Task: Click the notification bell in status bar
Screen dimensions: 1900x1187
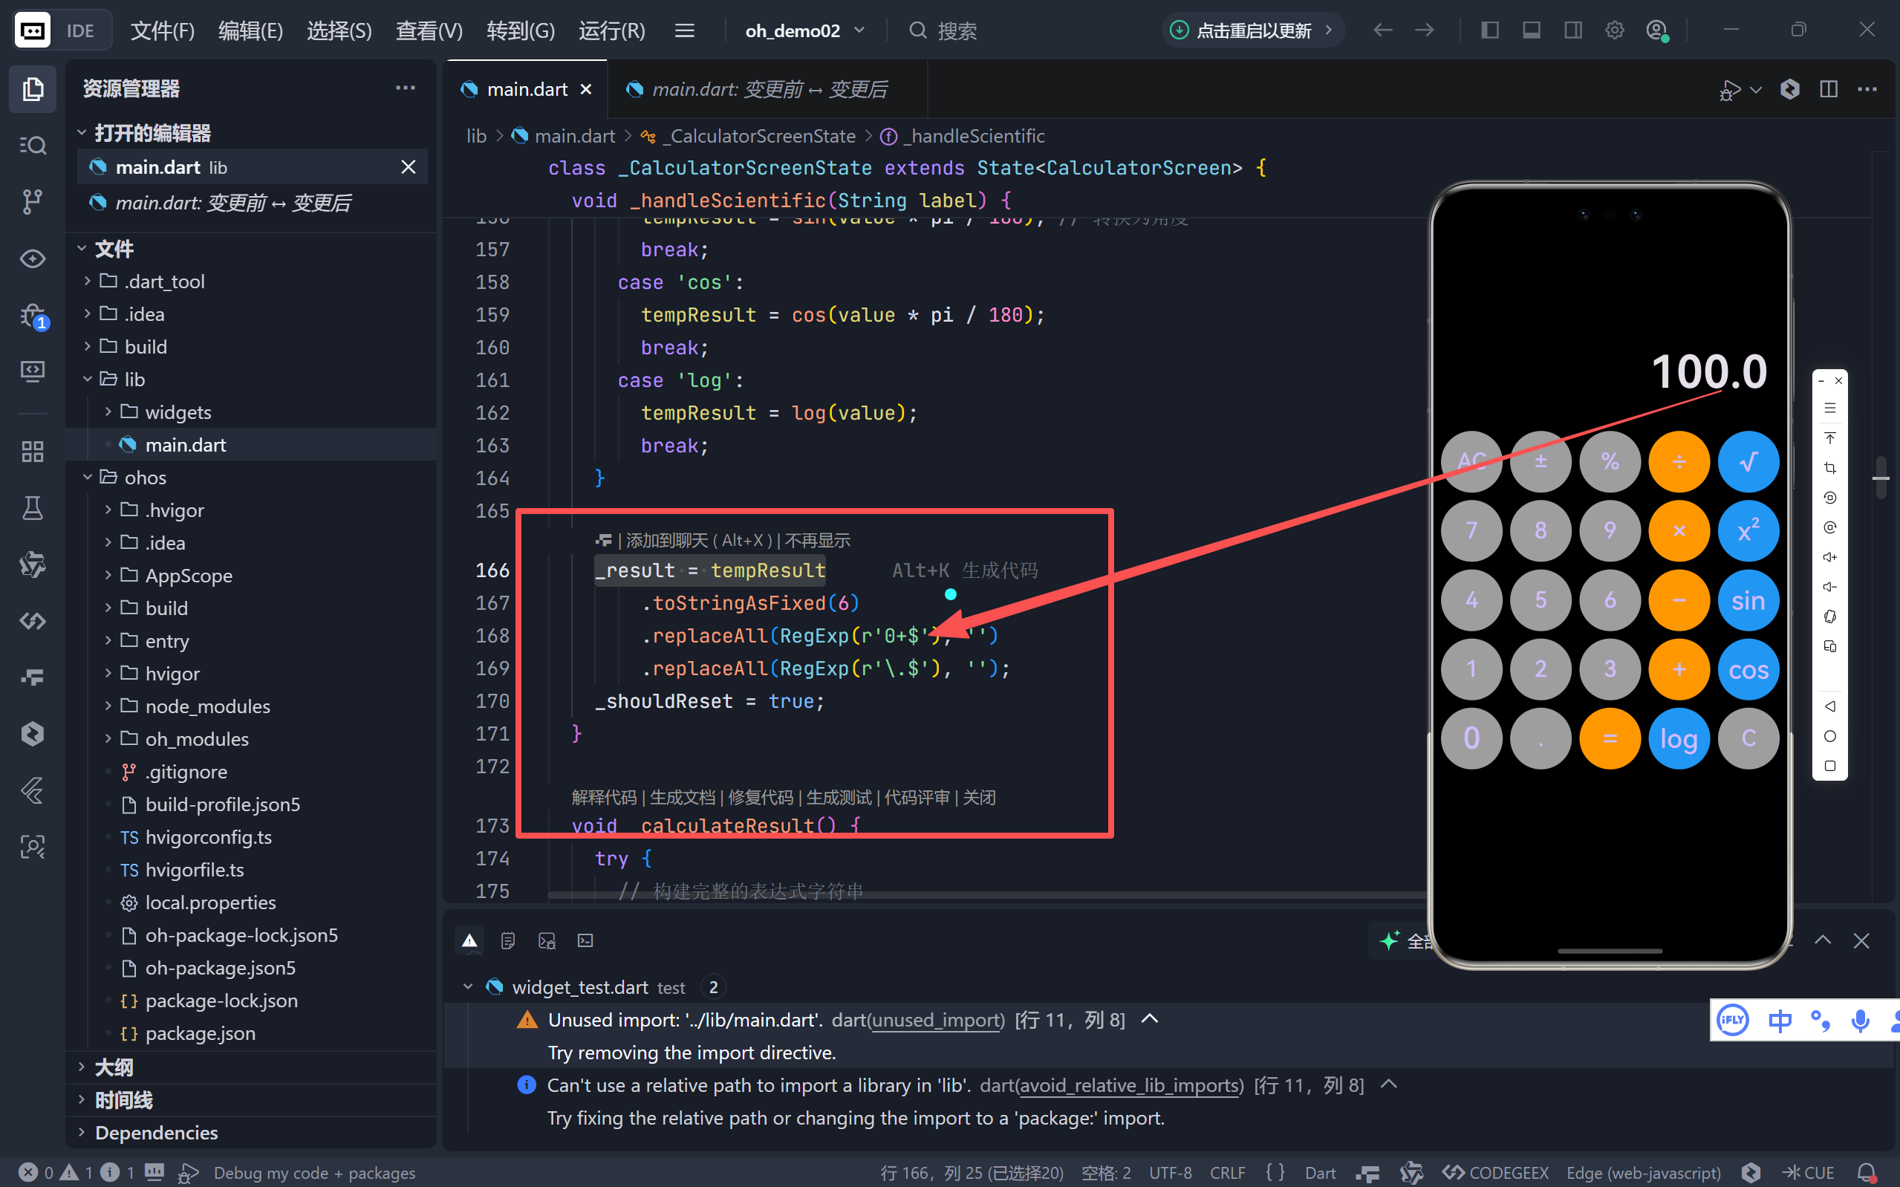Action: (x=1867, y=1172)
